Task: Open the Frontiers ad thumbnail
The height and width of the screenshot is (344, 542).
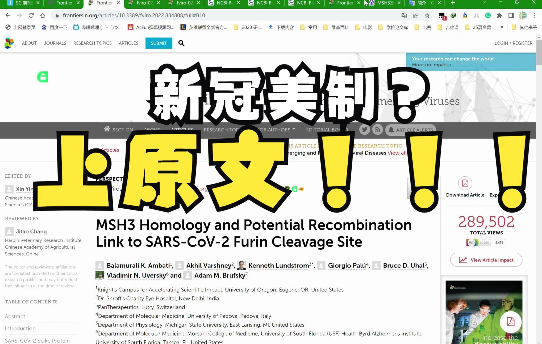Action: click(x=484, y=312)
